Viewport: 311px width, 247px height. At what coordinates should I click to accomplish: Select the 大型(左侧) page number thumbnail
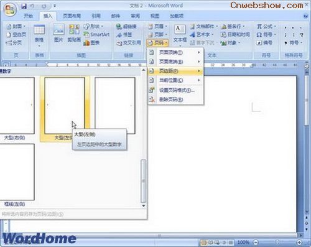click(x=65, y=106)
